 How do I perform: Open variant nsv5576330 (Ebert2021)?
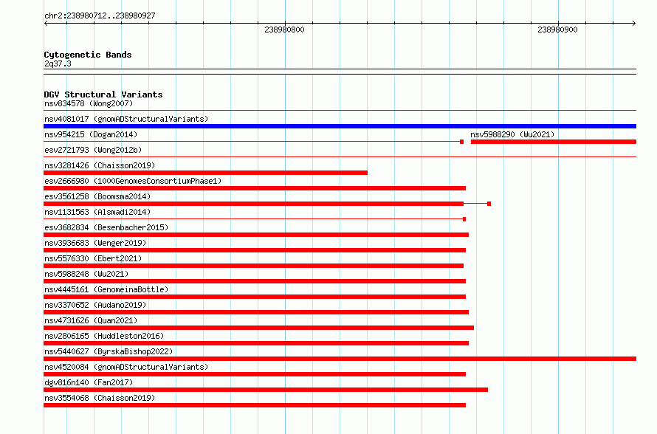pos(93,258)
